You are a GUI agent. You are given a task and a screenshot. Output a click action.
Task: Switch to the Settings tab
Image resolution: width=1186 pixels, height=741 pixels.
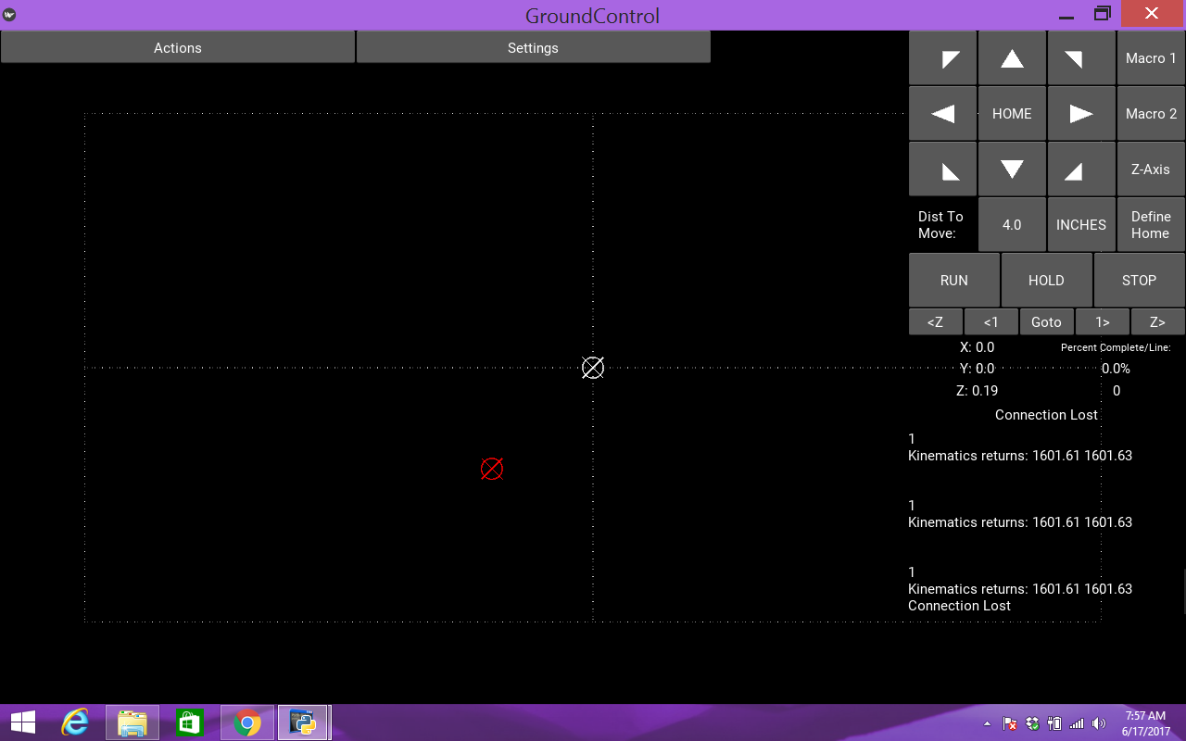pyautogui.click(x=533, y=47)
